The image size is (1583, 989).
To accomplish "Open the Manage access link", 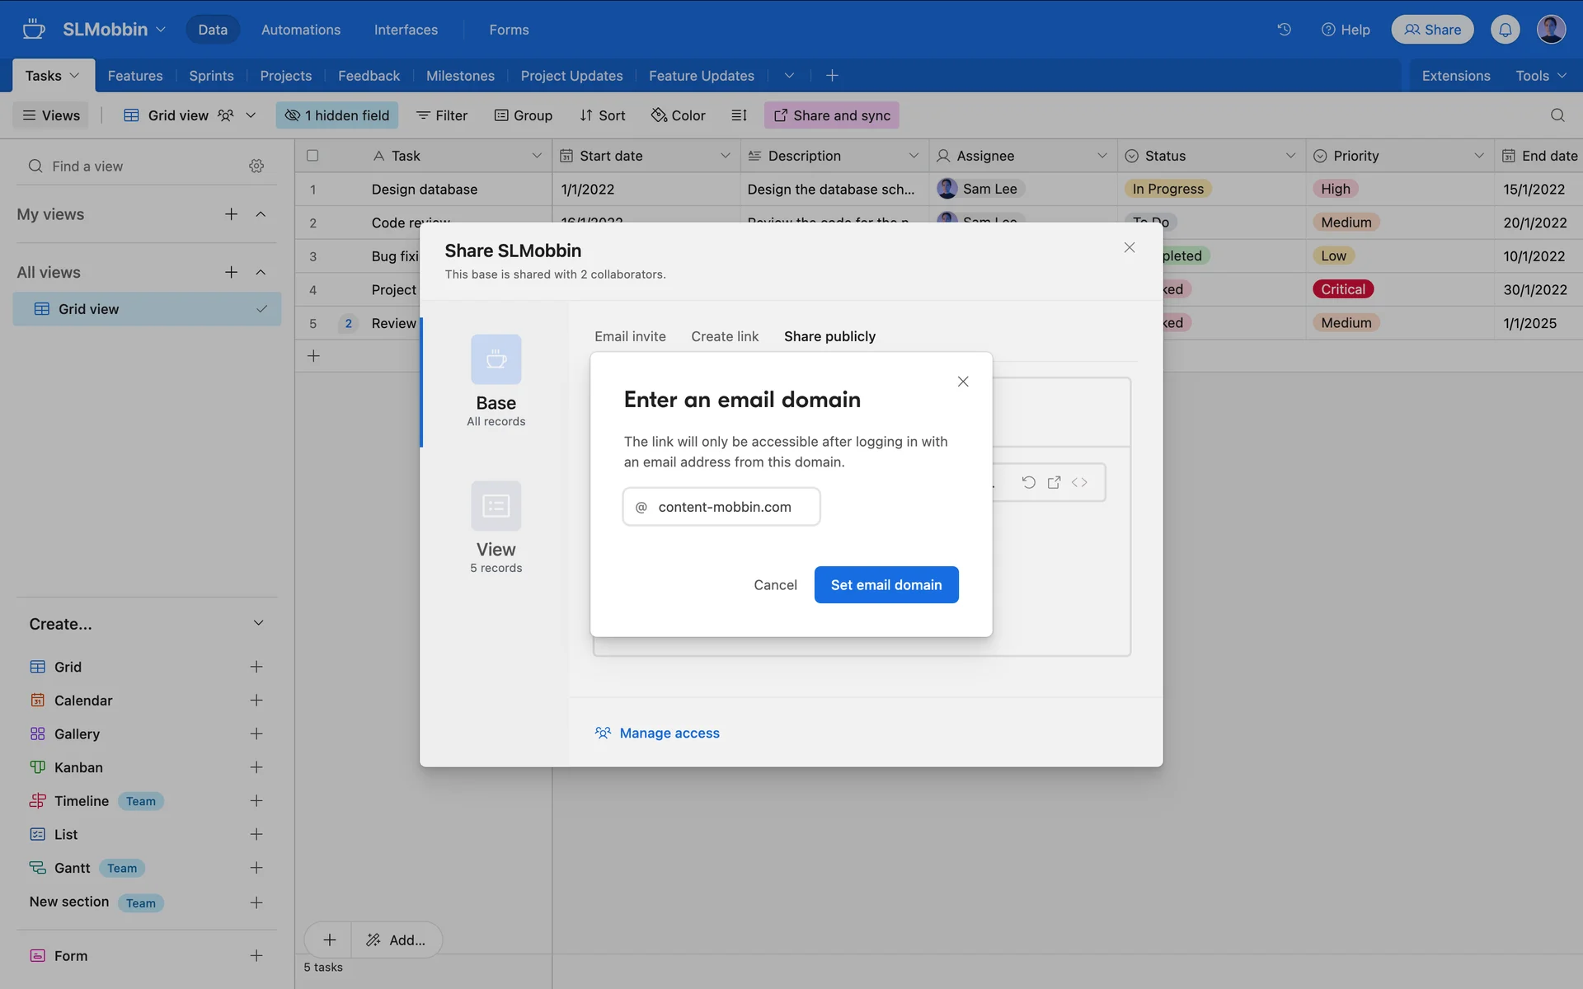I will click(669, 733).
